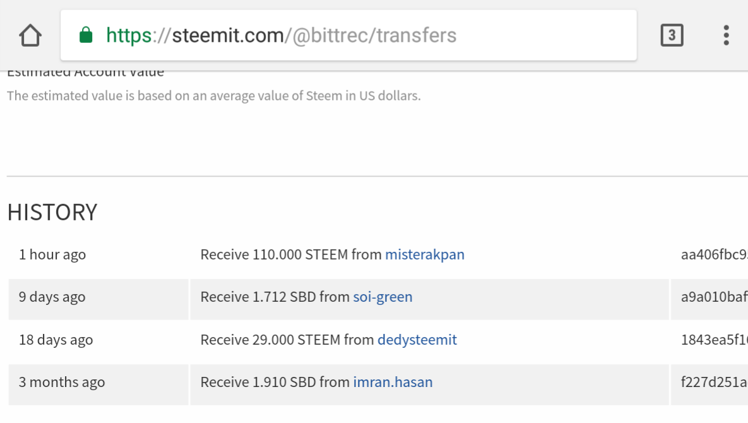The height and width of the screenshot is (423, 748).
Task: Click the HISTORY section heading
Action: (52, 212)
